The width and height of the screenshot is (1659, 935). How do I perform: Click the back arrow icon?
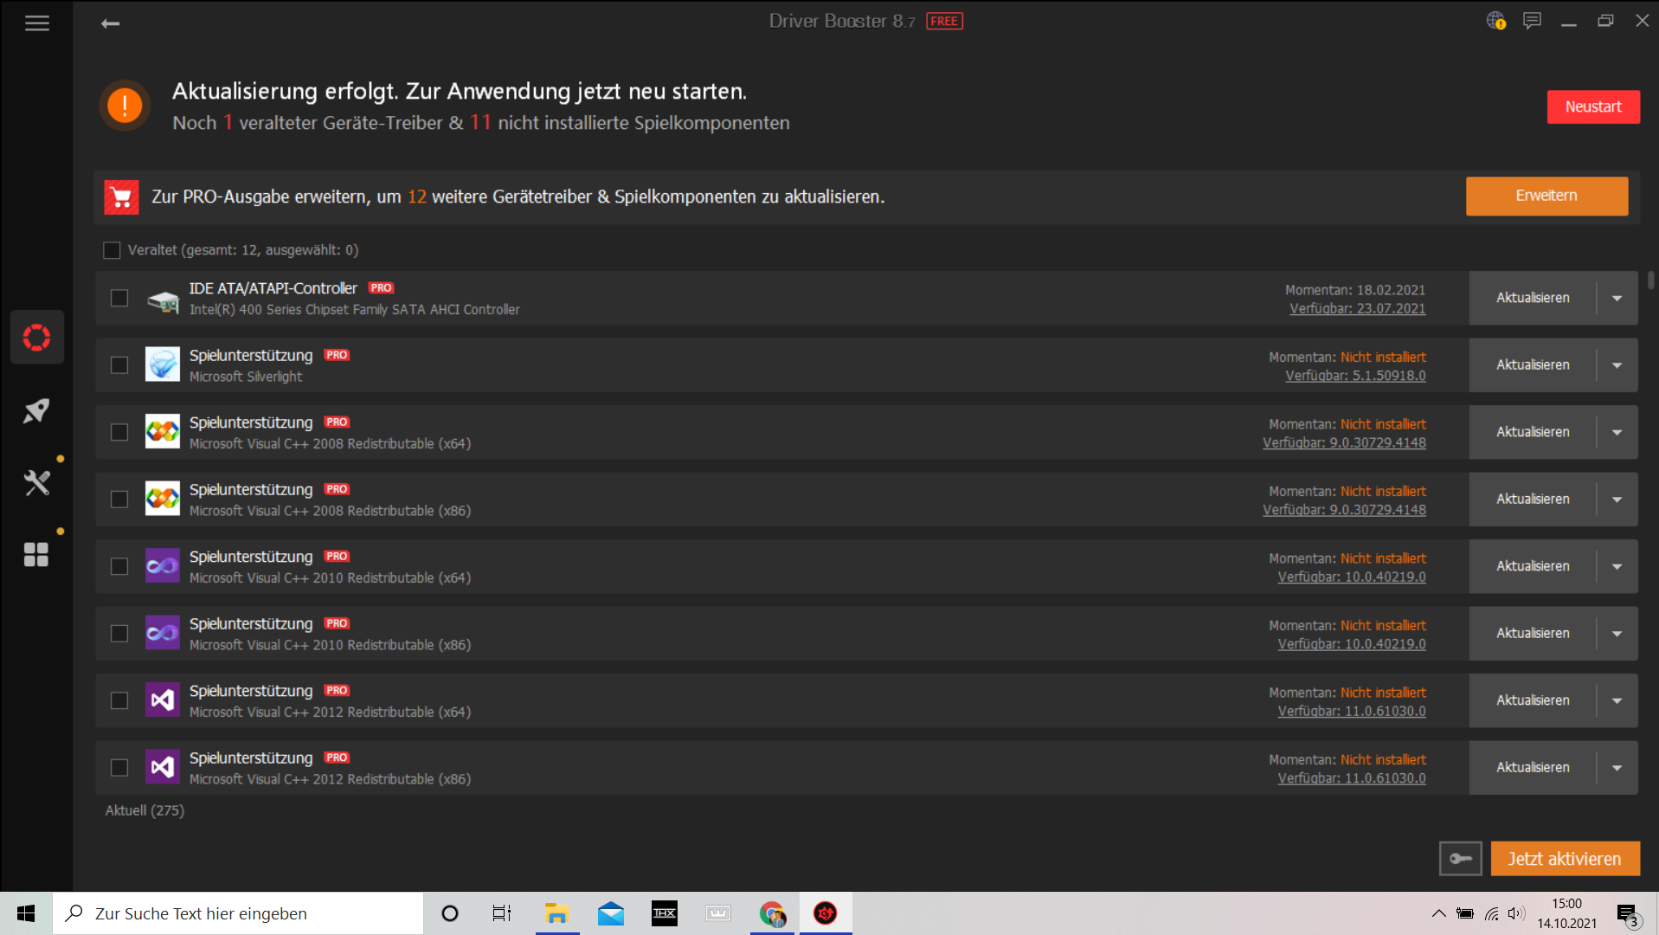[x=110, y=23]
